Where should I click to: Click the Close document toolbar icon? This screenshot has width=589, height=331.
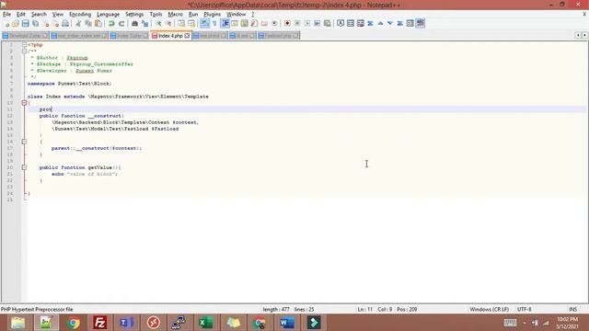(x=45, y=24)
